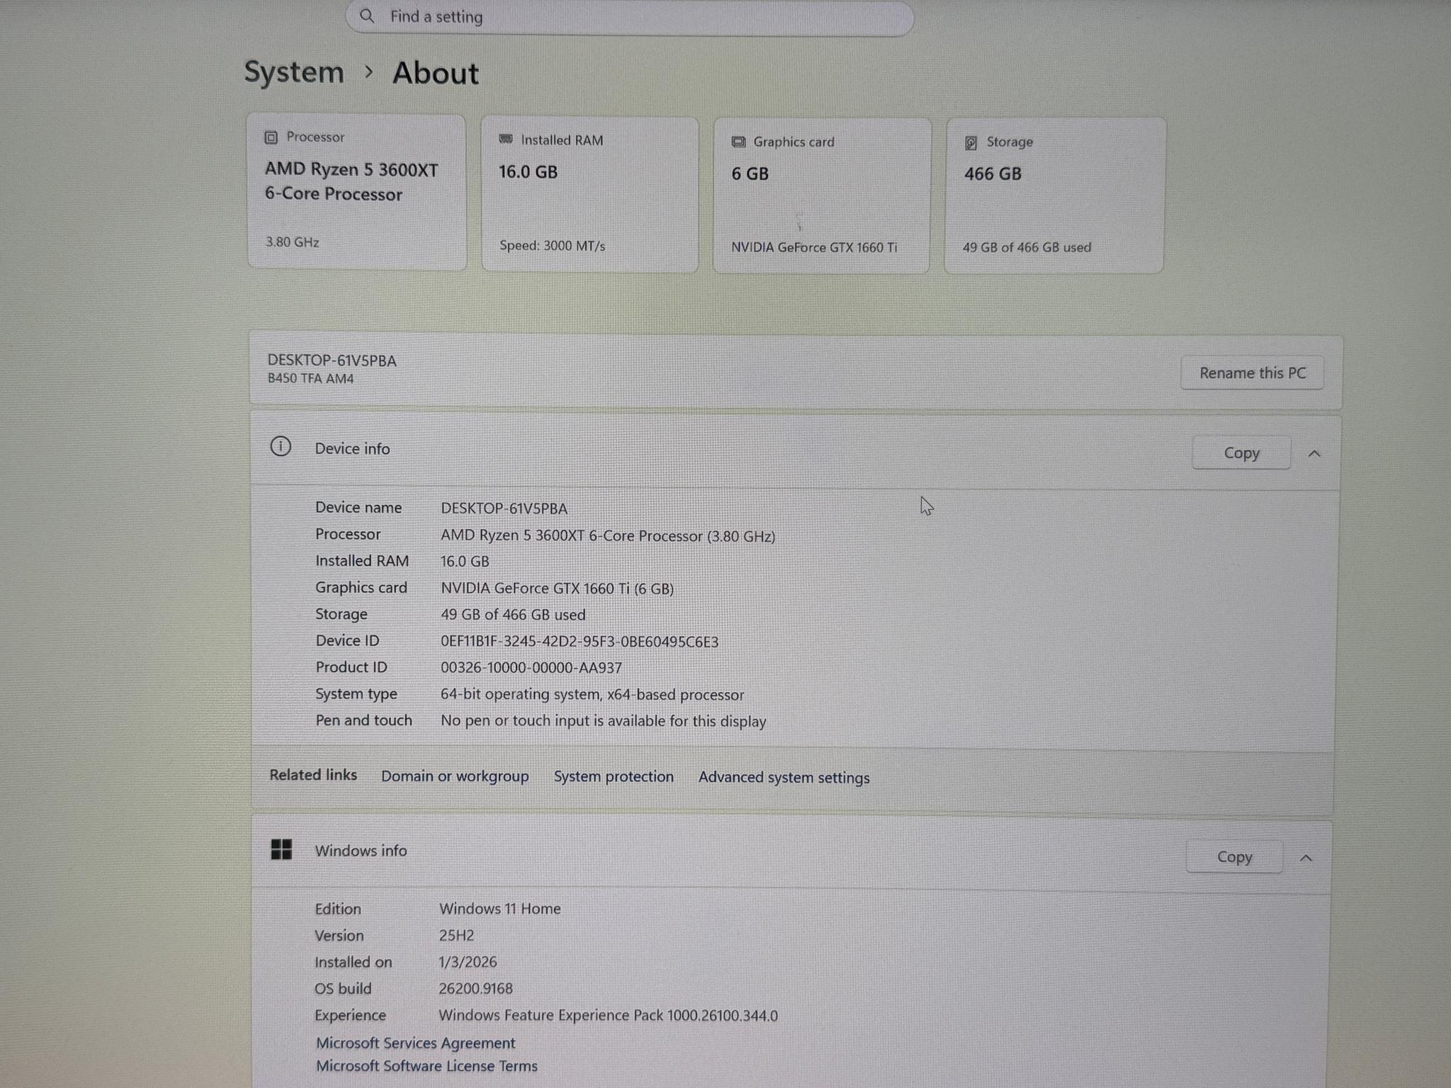
Task: Open the Installed RAM summary card
Action: (x=589, y=194)
